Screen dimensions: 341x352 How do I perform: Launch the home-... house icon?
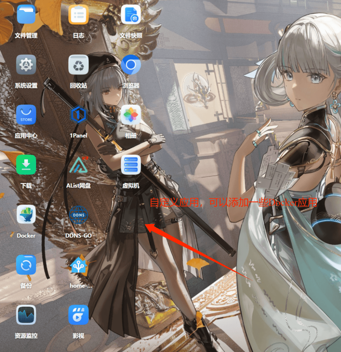[78, 265]
